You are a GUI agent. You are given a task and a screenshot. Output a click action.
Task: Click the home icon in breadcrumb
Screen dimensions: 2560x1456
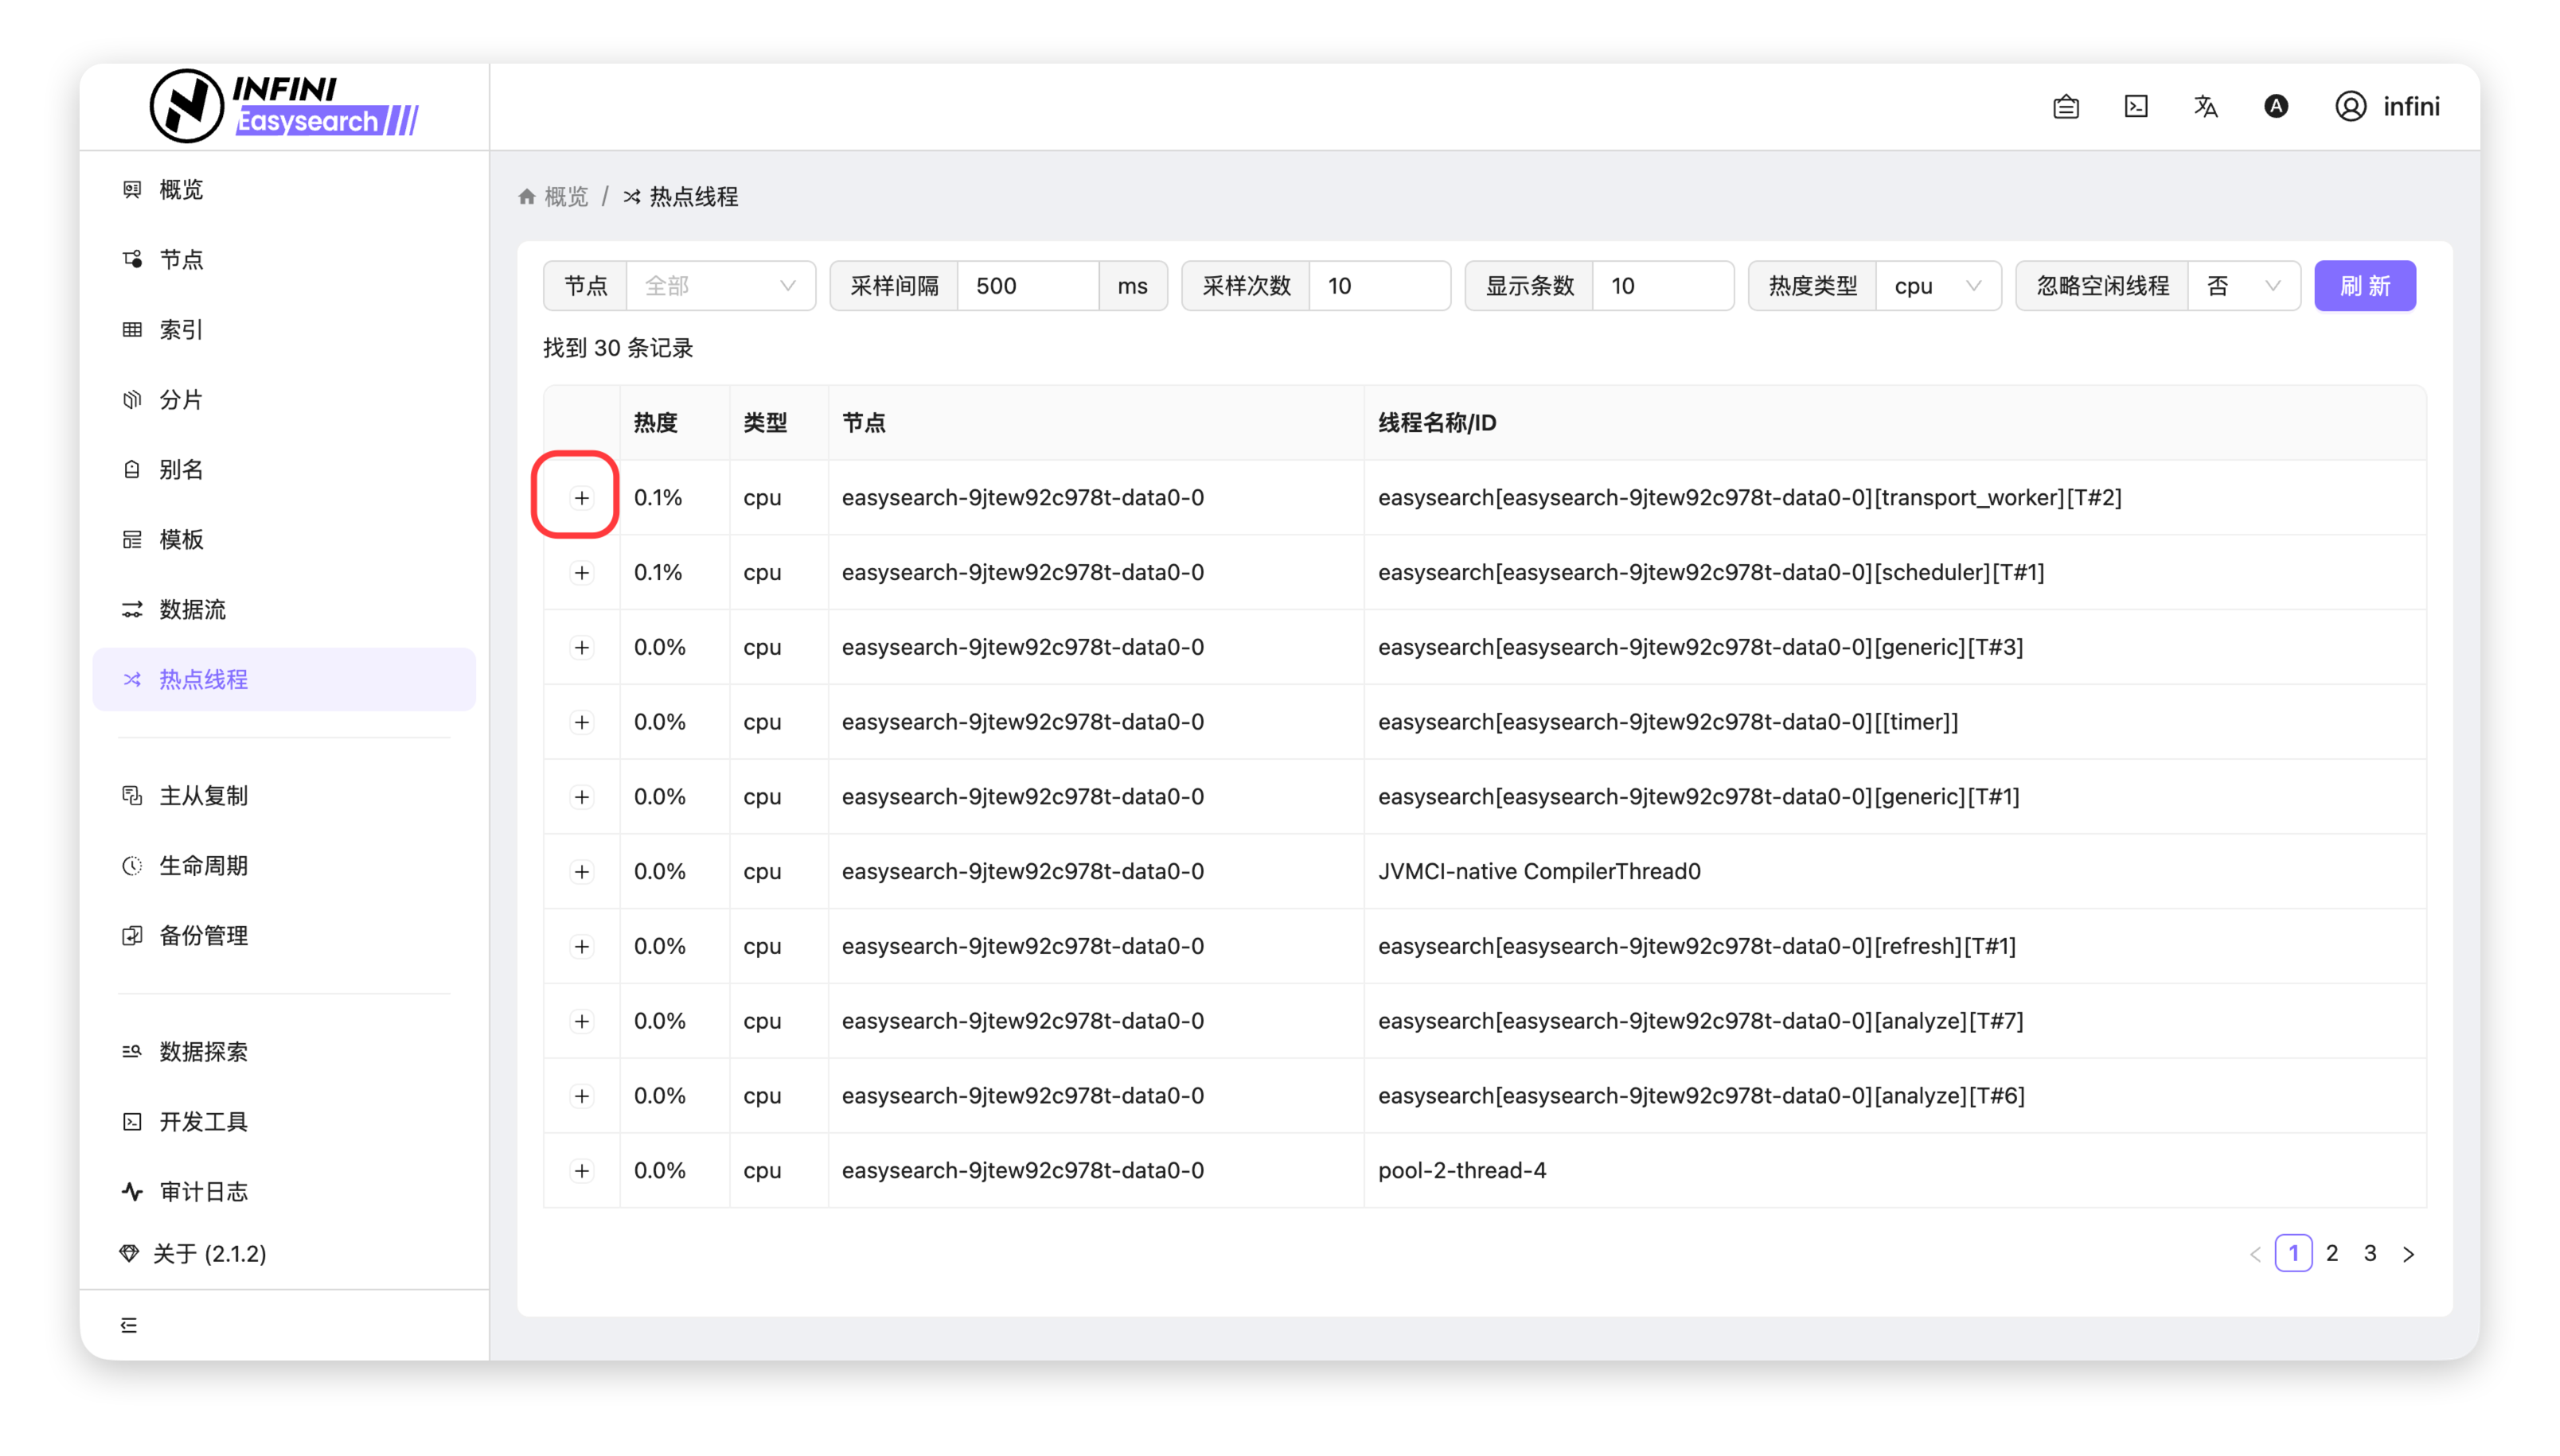click(x=527, y=197)
